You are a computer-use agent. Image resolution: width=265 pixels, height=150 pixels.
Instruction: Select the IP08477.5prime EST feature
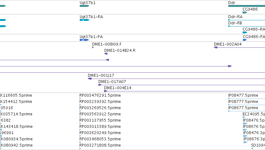(x=247, y=99)
